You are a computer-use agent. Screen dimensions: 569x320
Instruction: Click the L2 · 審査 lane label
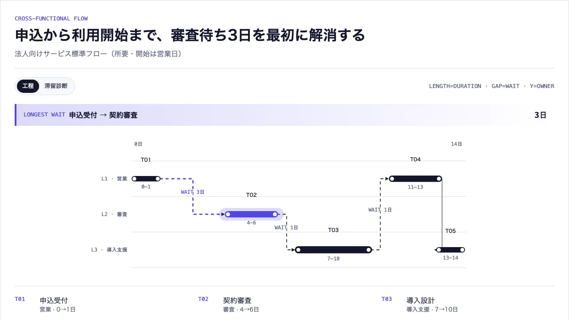(x=114, y=214)
